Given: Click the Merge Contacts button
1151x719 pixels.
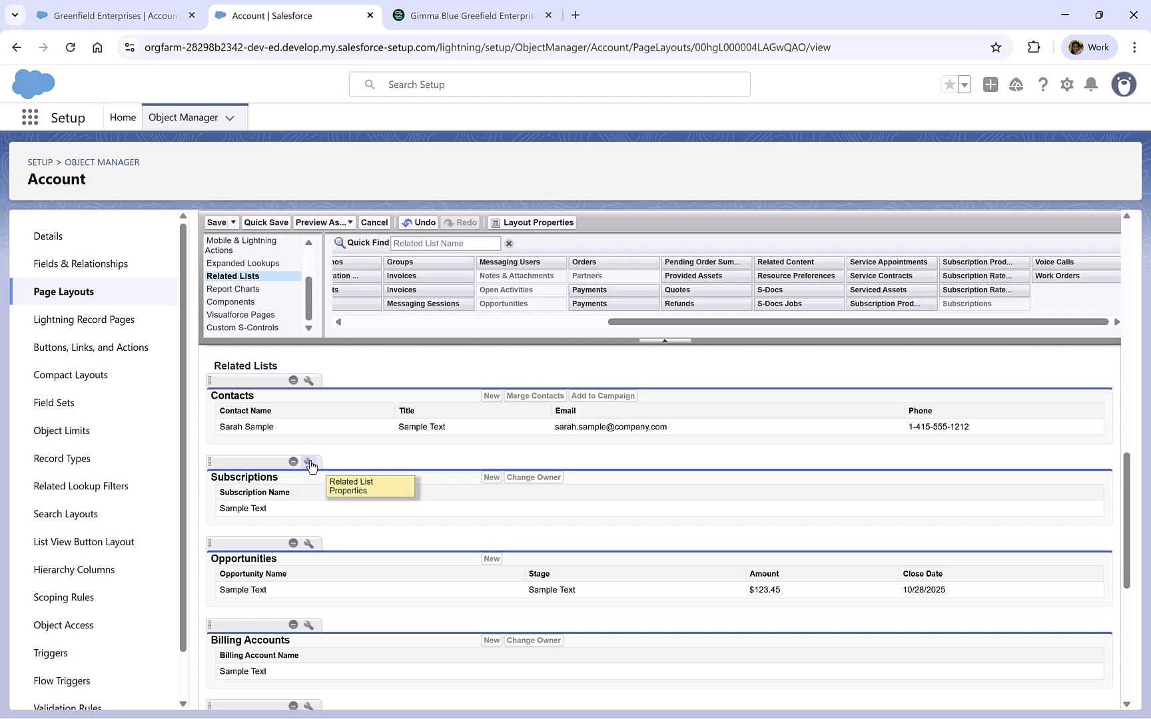Looking at the screenshot, I should pyautogui.click(x=535, y=395).
